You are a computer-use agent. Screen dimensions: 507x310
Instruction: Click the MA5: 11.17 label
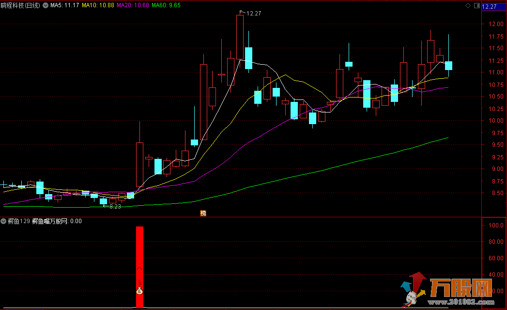coord(65,5)
